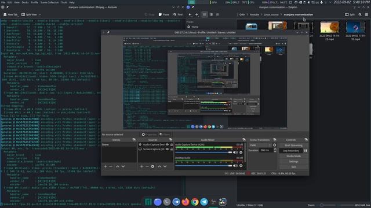
Task: Undock the Scenes panel using its float icon
Action: click(x=134, y=140)
